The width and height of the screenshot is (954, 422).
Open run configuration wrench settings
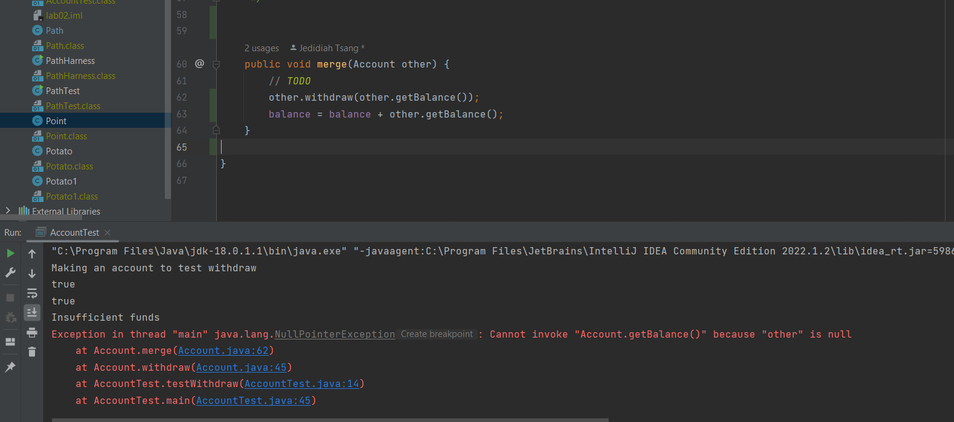[10, 273]
